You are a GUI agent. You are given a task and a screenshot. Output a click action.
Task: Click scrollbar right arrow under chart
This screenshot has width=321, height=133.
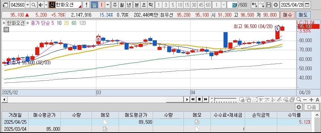point(187,99)
